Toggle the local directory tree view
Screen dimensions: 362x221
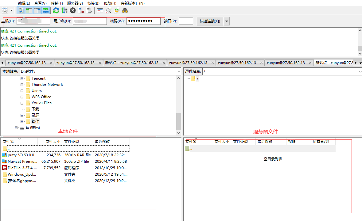tap(29, 10)
